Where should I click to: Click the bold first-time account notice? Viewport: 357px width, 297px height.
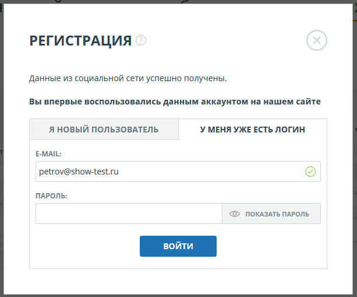[175, 102]
